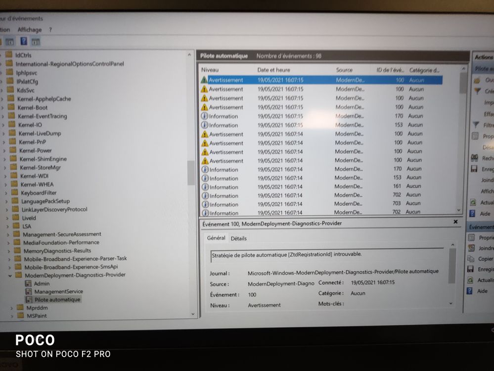Open the Affichage menu
This screenshot has height=371, width=494.
click(30, 30)
